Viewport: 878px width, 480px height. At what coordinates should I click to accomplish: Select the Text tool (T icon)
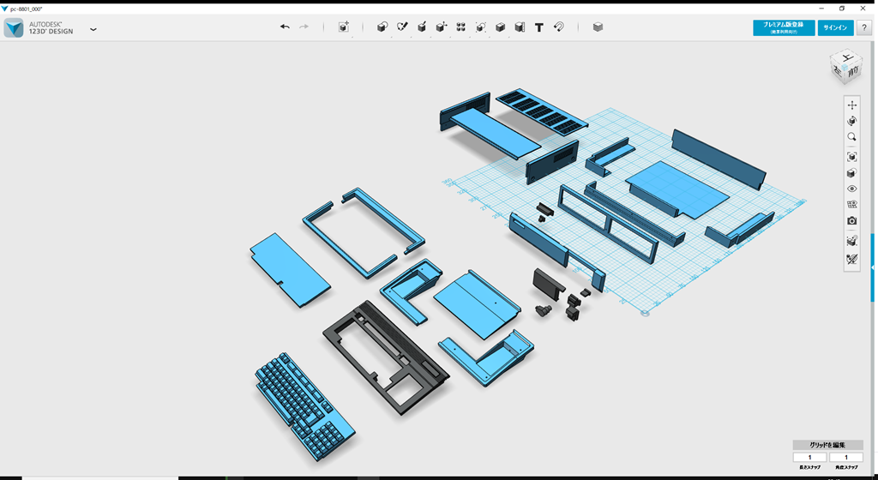[538, 27]
